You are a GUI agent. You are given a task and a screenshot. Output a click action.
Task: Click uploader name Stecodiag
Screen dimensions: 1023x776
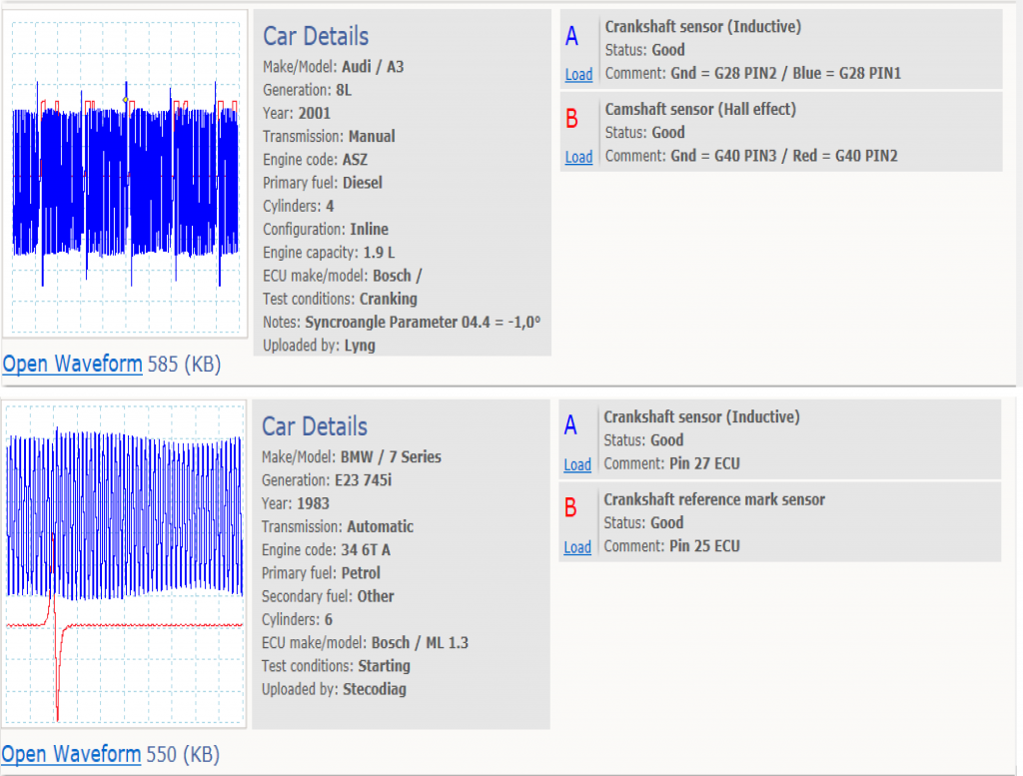[375, 689]
